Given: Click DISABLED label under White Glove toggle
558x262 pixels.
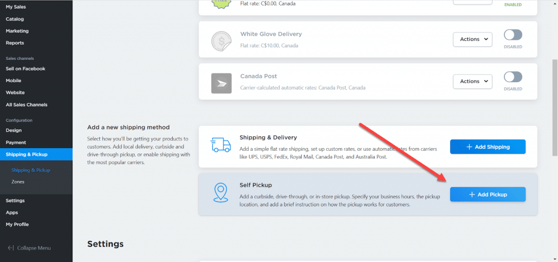Looking at the screenshot, I should tap(513, 47).
